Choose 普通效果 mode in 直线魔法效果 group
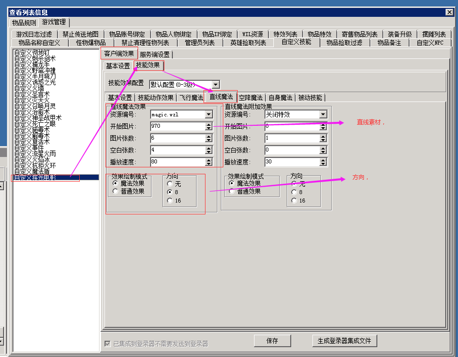 [115, 191]
